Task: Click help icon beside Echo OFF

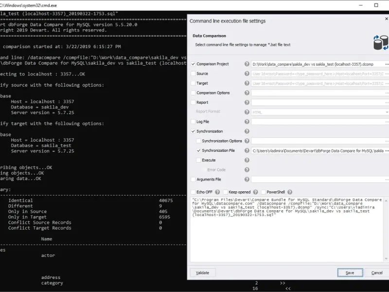Action: click(x=217, y=192)
